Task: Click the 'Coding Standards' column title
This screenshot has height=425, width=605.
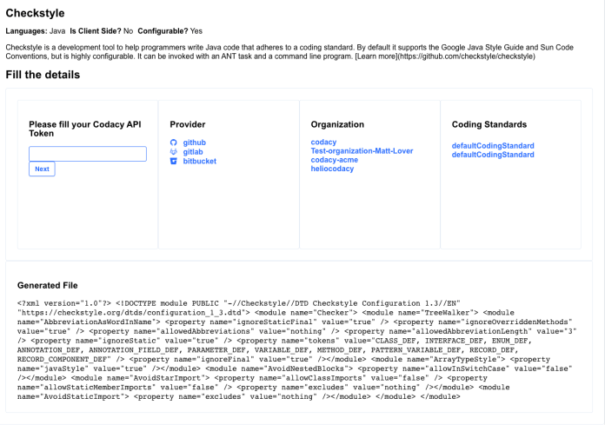Action: [489, 124]
